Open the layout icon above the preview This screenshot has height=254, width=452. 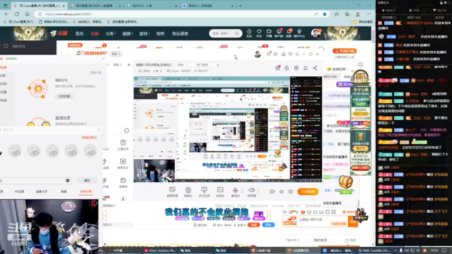296,68
